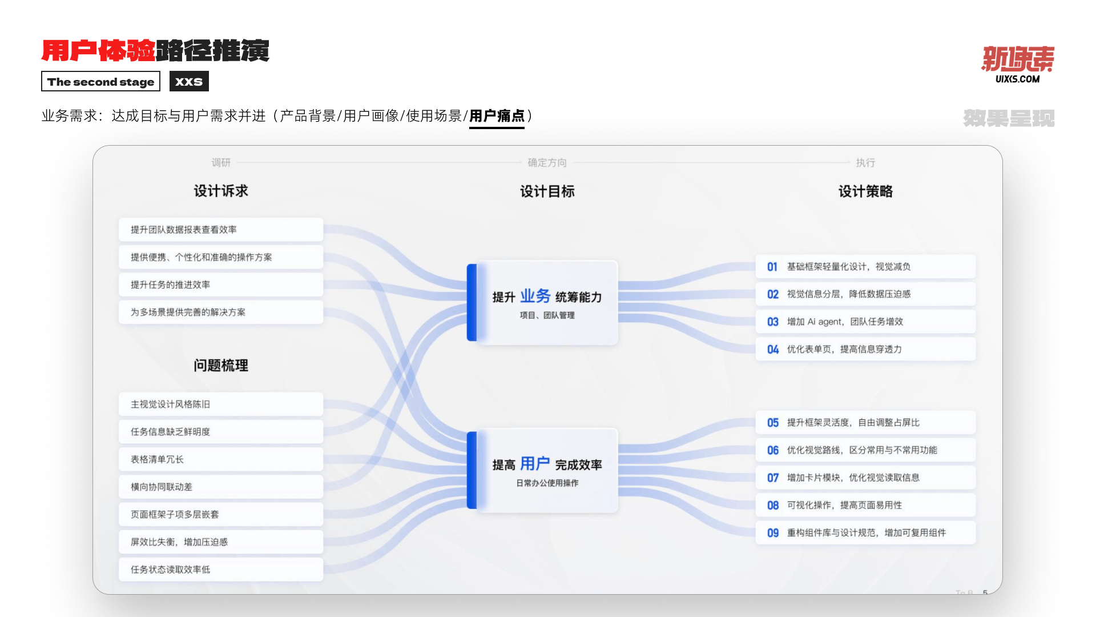Select the underlined 用户痛点 text

(x=497, y=116)
